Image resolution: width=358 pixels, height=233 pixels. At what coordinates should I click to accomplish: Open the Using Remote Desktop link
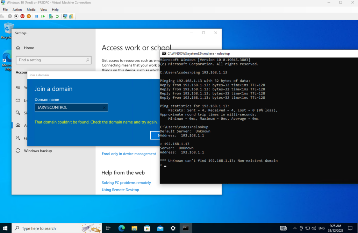[120, 190]
